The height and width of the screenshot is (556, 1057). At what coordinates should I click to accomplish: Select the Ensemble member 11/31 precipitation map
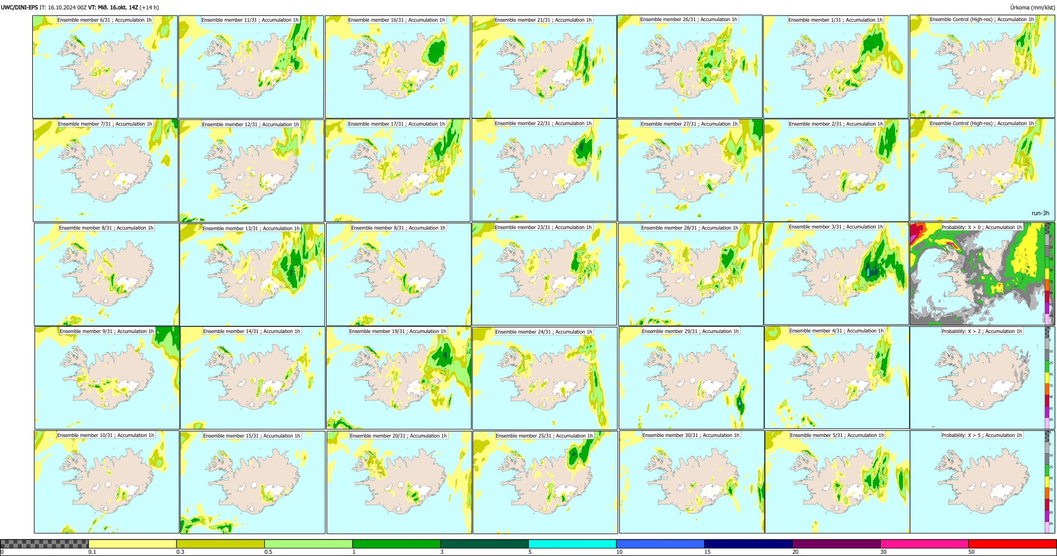point(251,67)
